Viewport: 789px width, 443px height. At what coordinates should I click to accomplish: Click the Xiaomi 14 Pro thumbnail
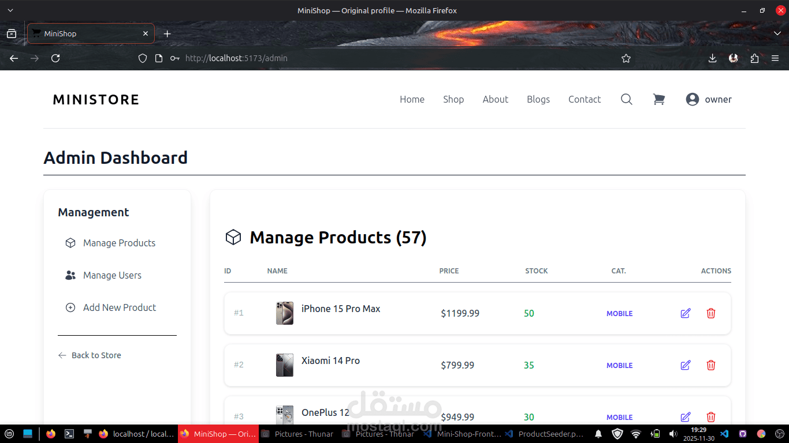click(284, 365)
